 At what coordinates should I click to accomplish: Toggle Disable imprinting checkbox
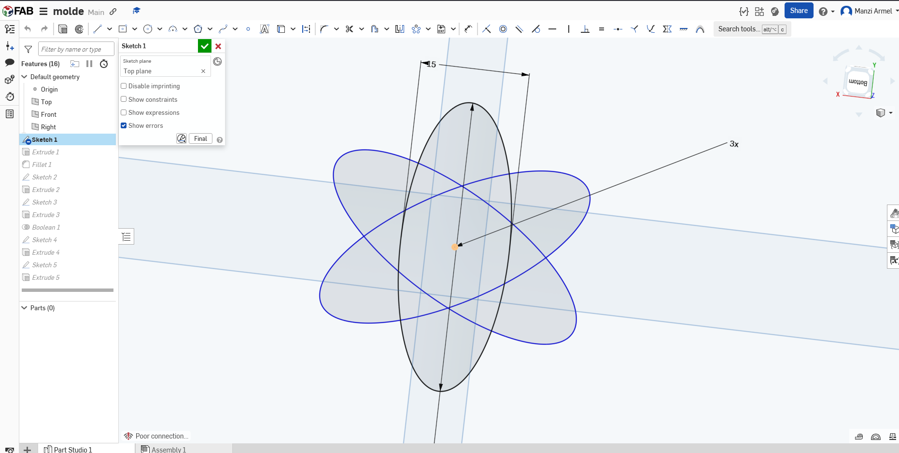click(x=124, y=86)
